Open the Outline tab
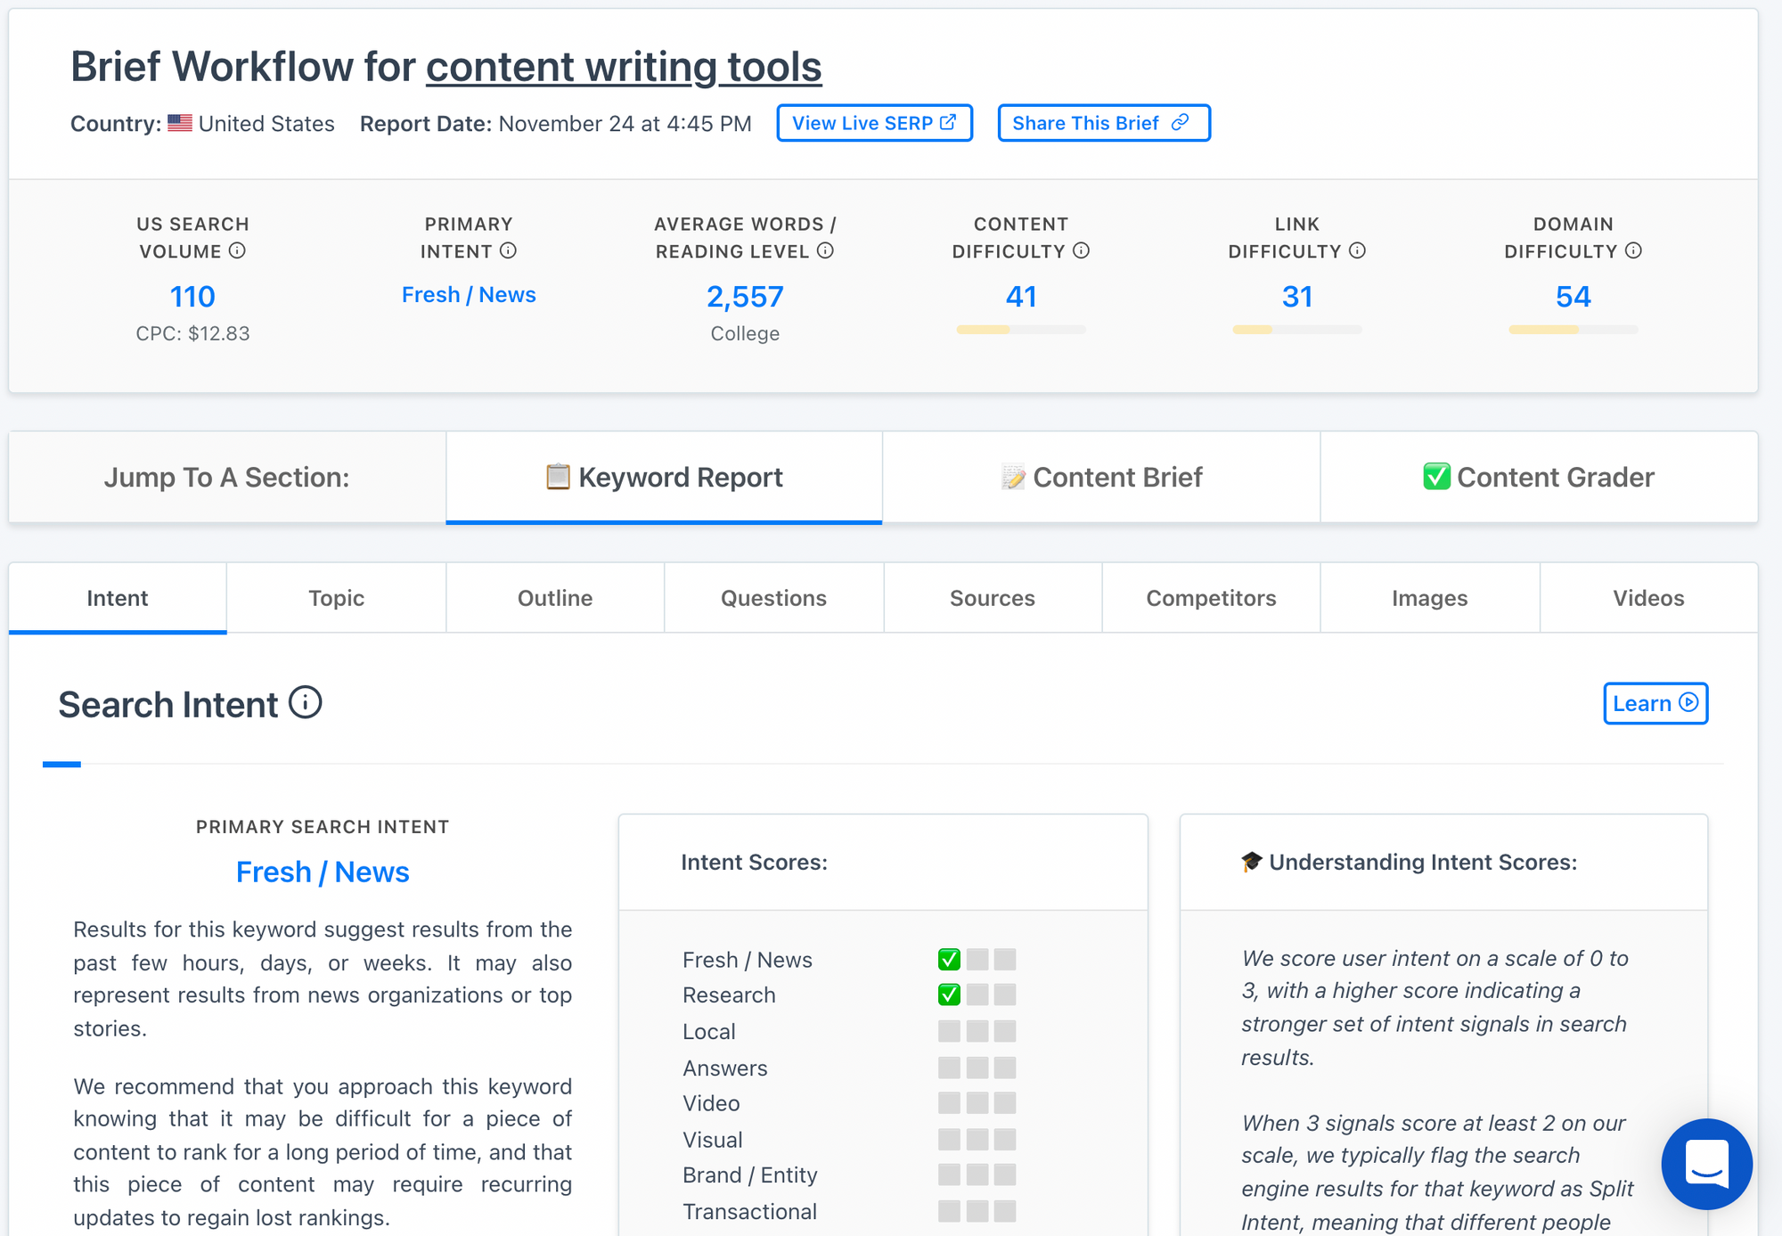The image size is (1782, 1236). pos(555,598)
